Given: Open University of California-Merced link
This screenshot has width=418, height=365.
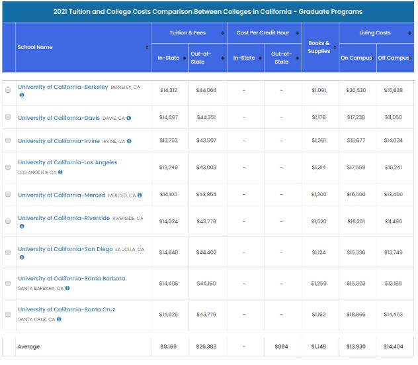Looking at the screenshot, I should [x=62, y=195].
